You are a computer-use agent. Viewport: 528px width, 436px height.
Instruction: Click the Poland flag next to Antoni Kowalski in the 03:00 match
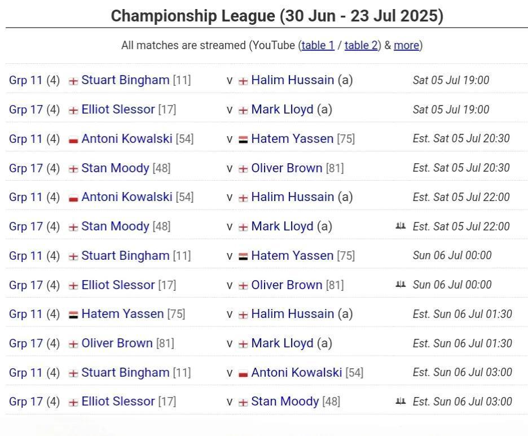pyautogui.click(x=243, y=374)
